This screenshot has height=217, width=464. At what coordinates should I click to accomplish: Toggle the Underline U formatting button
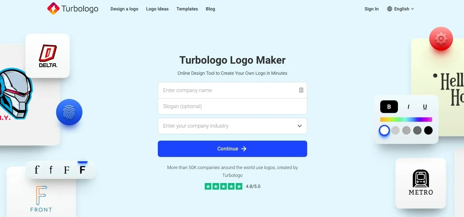coord(425,107)
